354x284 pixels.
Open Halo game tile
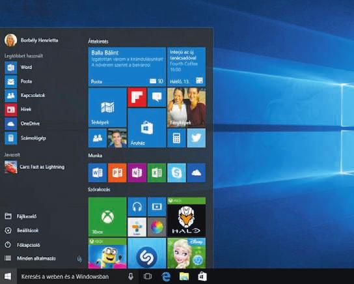pyautogui.click(x=187, y=217)
